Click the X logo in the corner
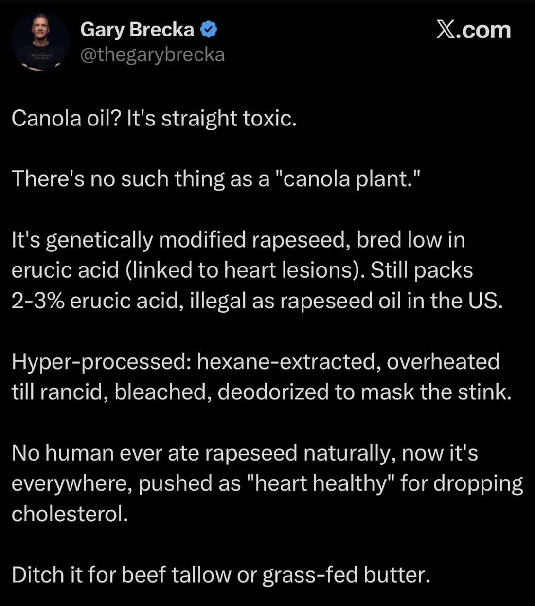 [x=446, y=30]
